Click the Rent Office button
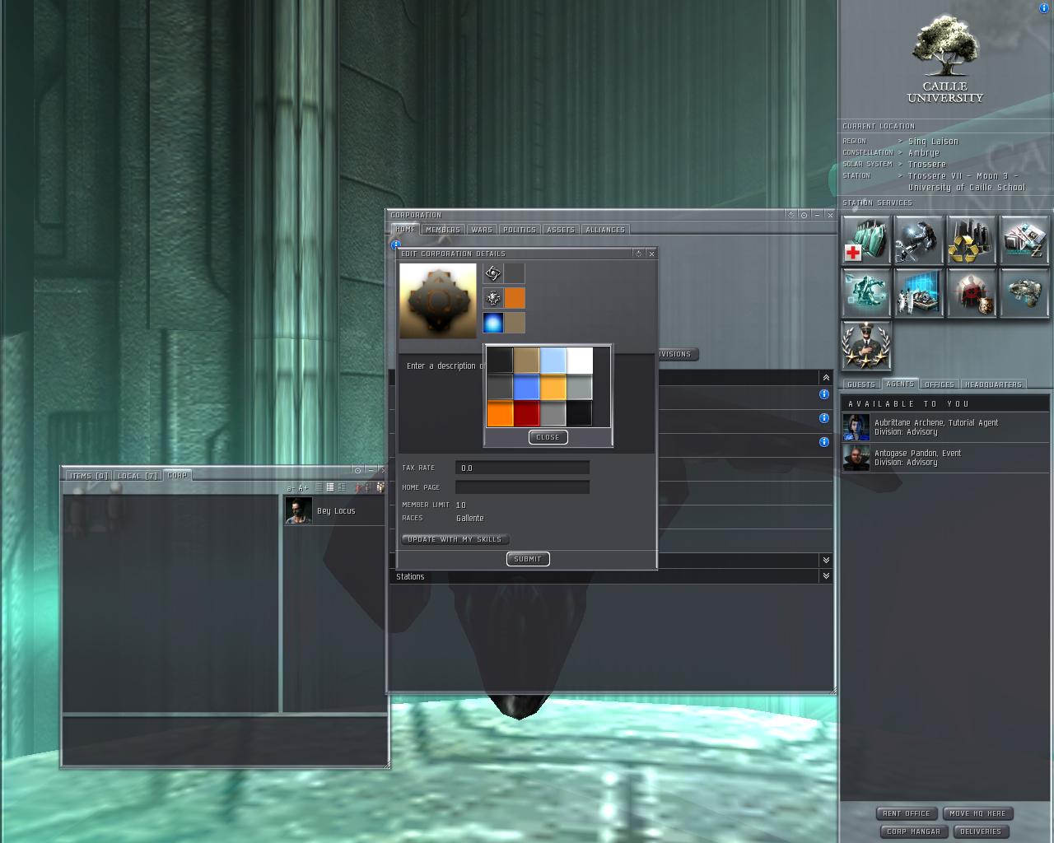Viewport: 1054px width, 843px height. tap(906, 813)
